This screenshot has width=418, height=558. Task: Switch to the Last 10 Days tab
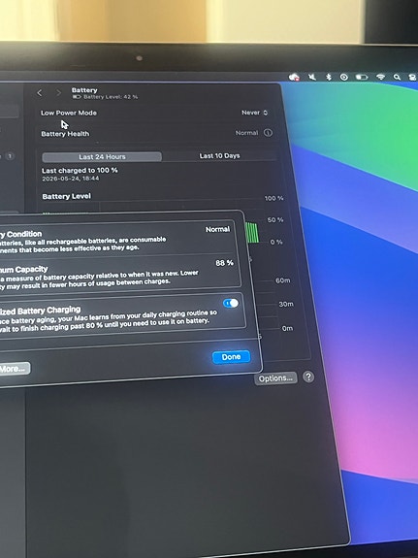click(x=219, y=156)
